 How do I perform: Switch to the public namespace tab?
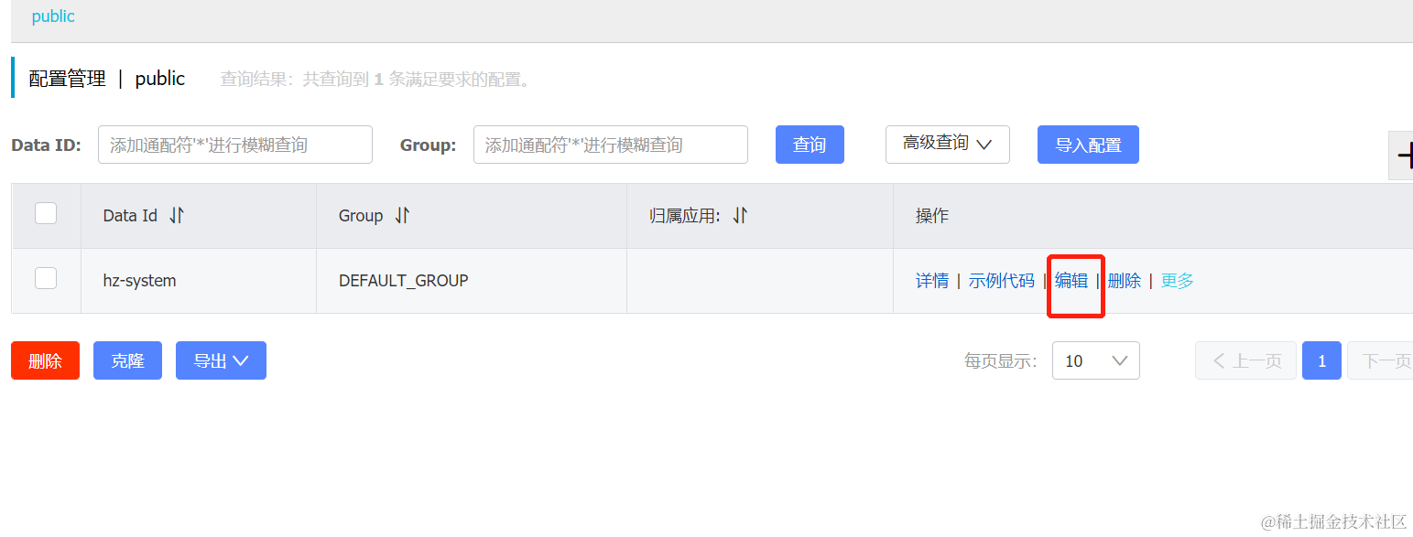pos(52,16)
